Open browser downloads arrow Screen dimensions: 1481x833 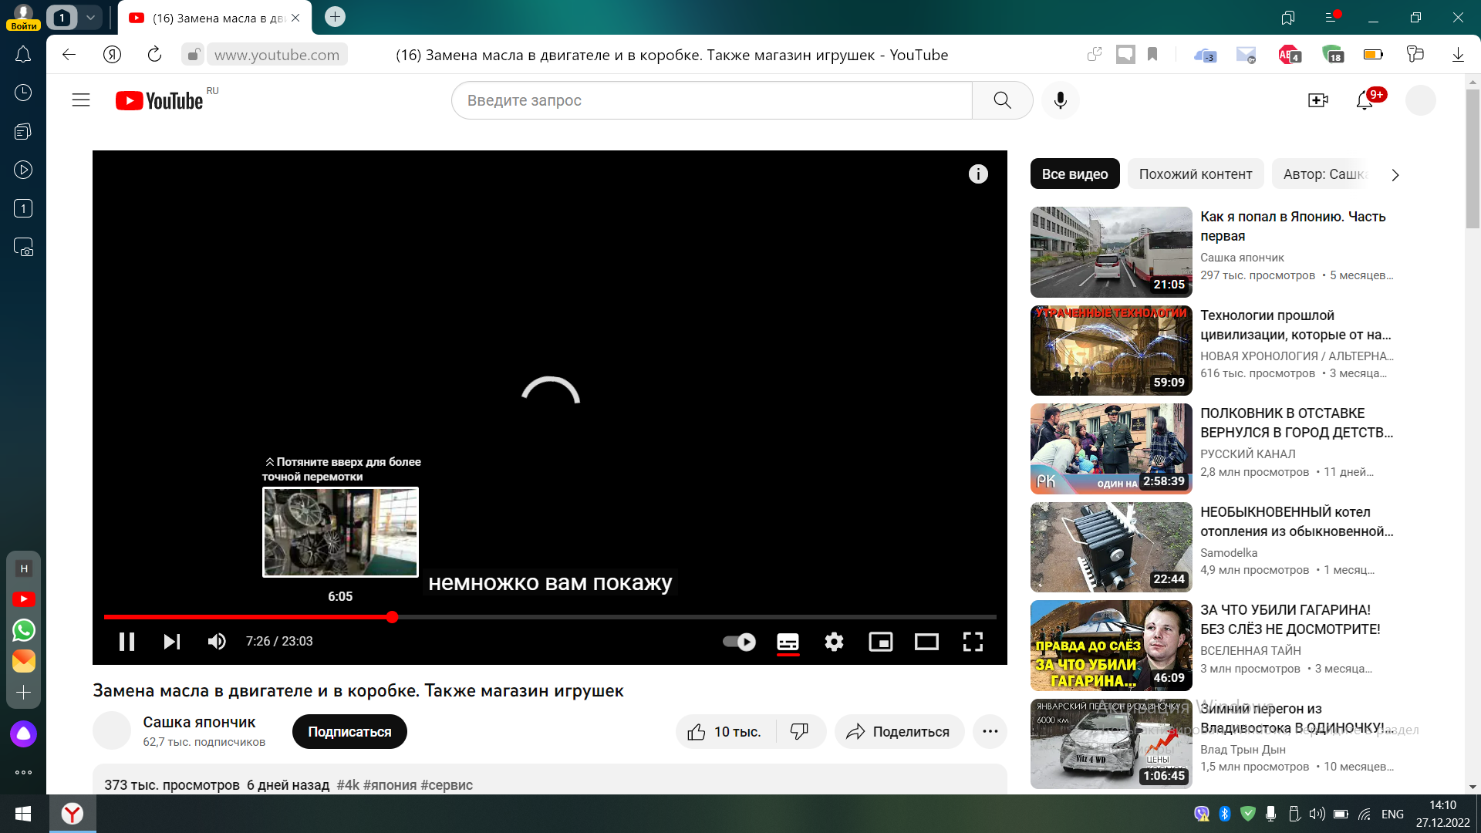tap(1458, 54)
